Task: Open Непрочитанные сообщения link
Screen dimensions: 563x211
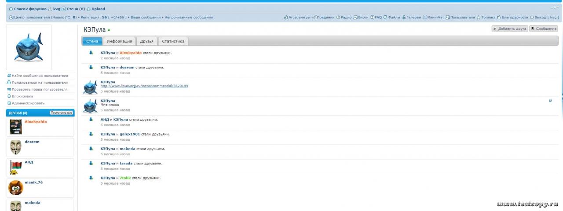Action: click(189, 18)
